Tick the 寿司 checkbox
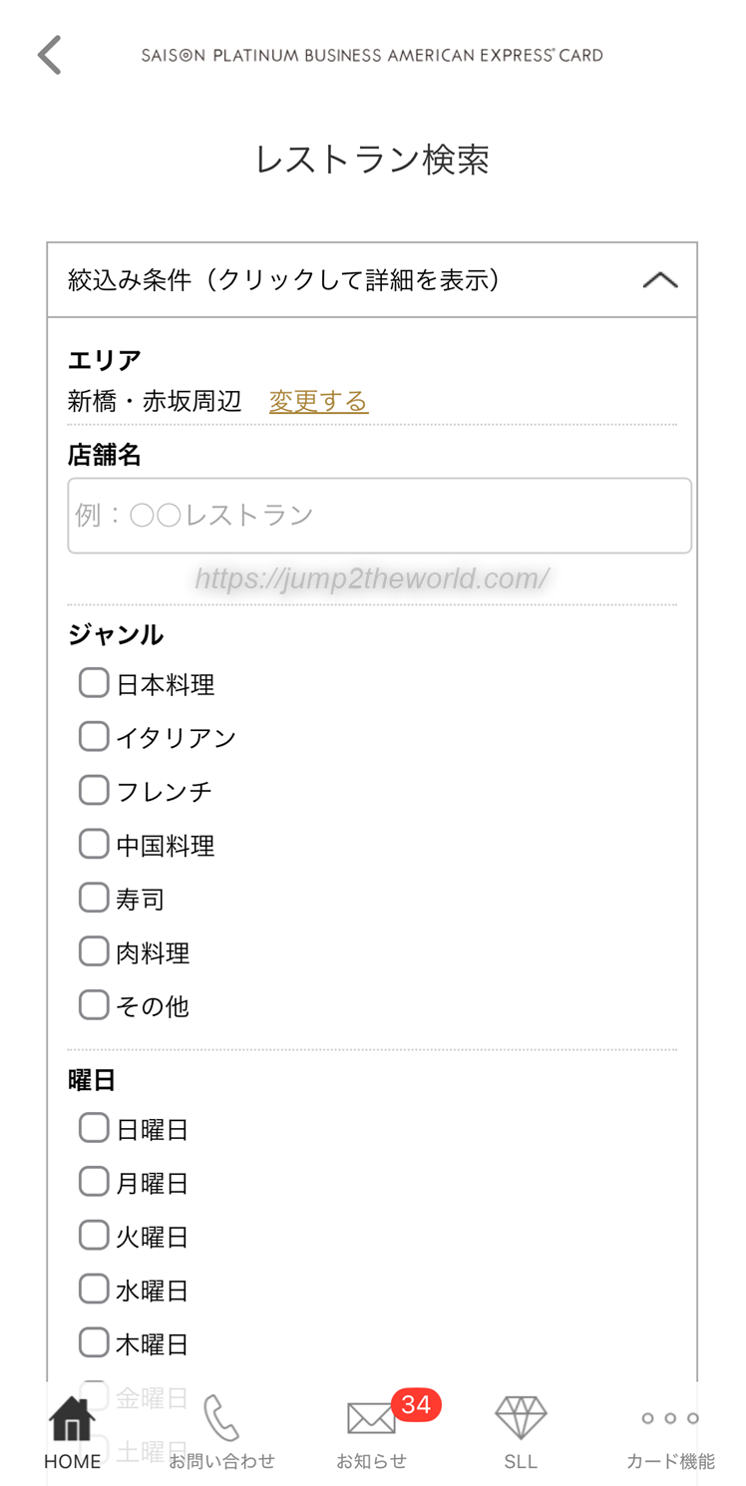Image resolution: width=746 pixels, height=1486 pixels. [x=94, y=898]
